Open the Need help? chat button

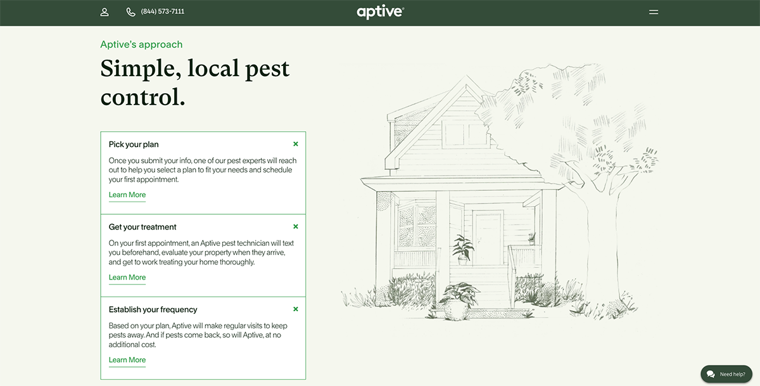(x=726, y=374)
